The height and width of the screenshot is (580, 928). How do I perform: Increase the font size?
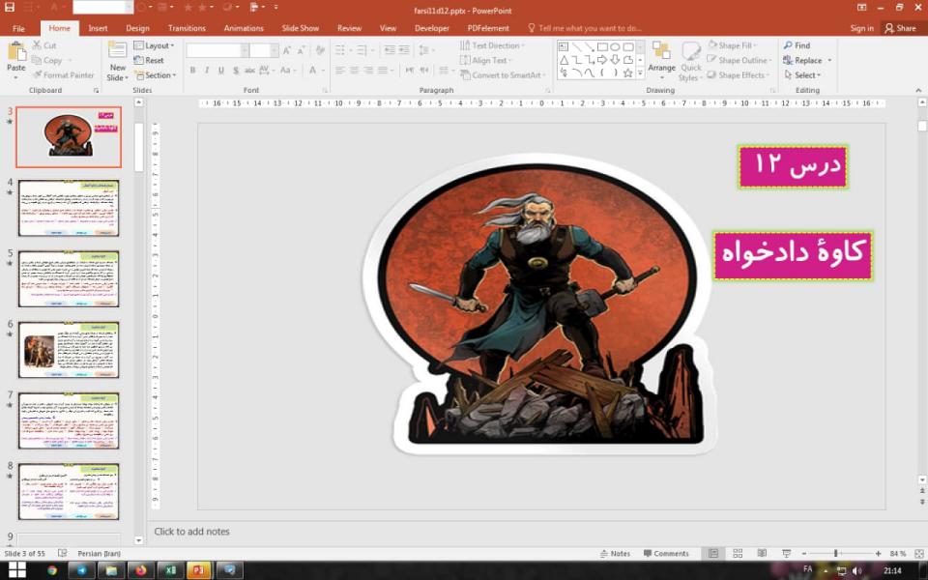286,51
